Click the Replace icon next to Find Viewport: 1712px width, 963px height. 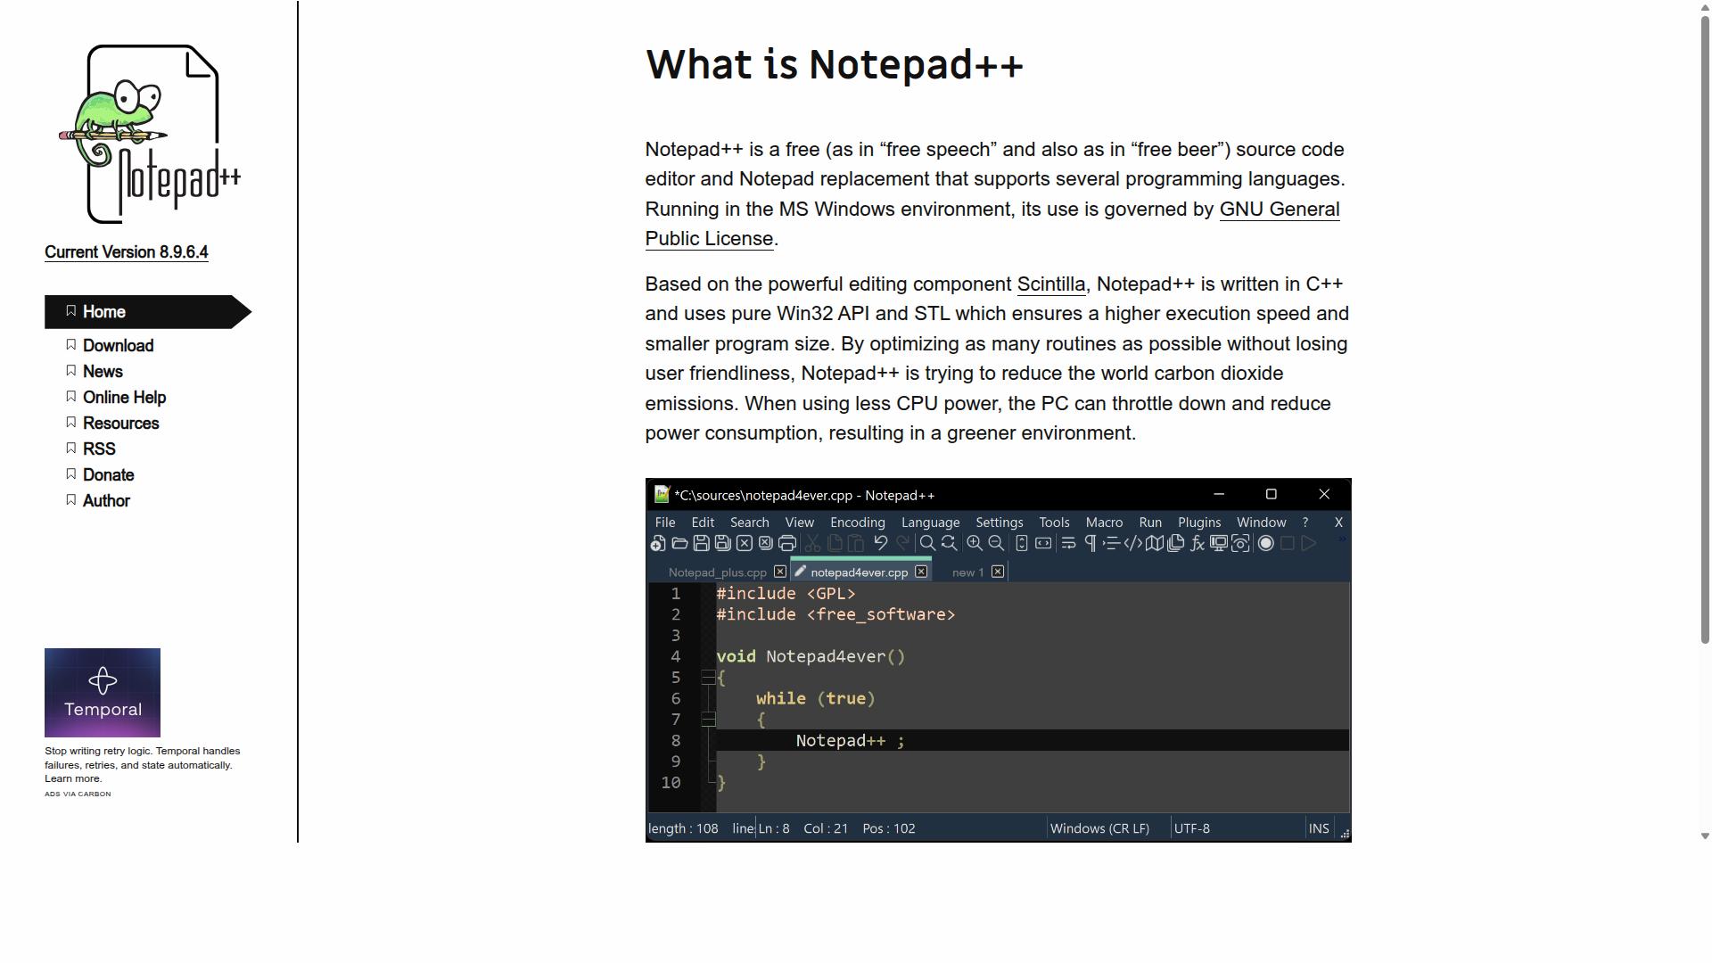coord(949,543)
